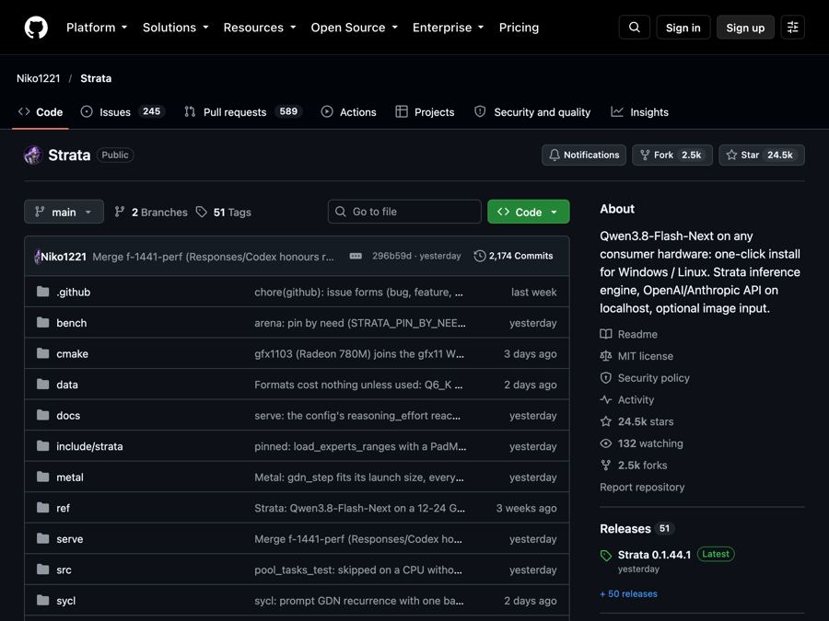Open the Niko1221 owner breadcrumb link
Screen dimensions: 829x621
[x=38, y=78]
